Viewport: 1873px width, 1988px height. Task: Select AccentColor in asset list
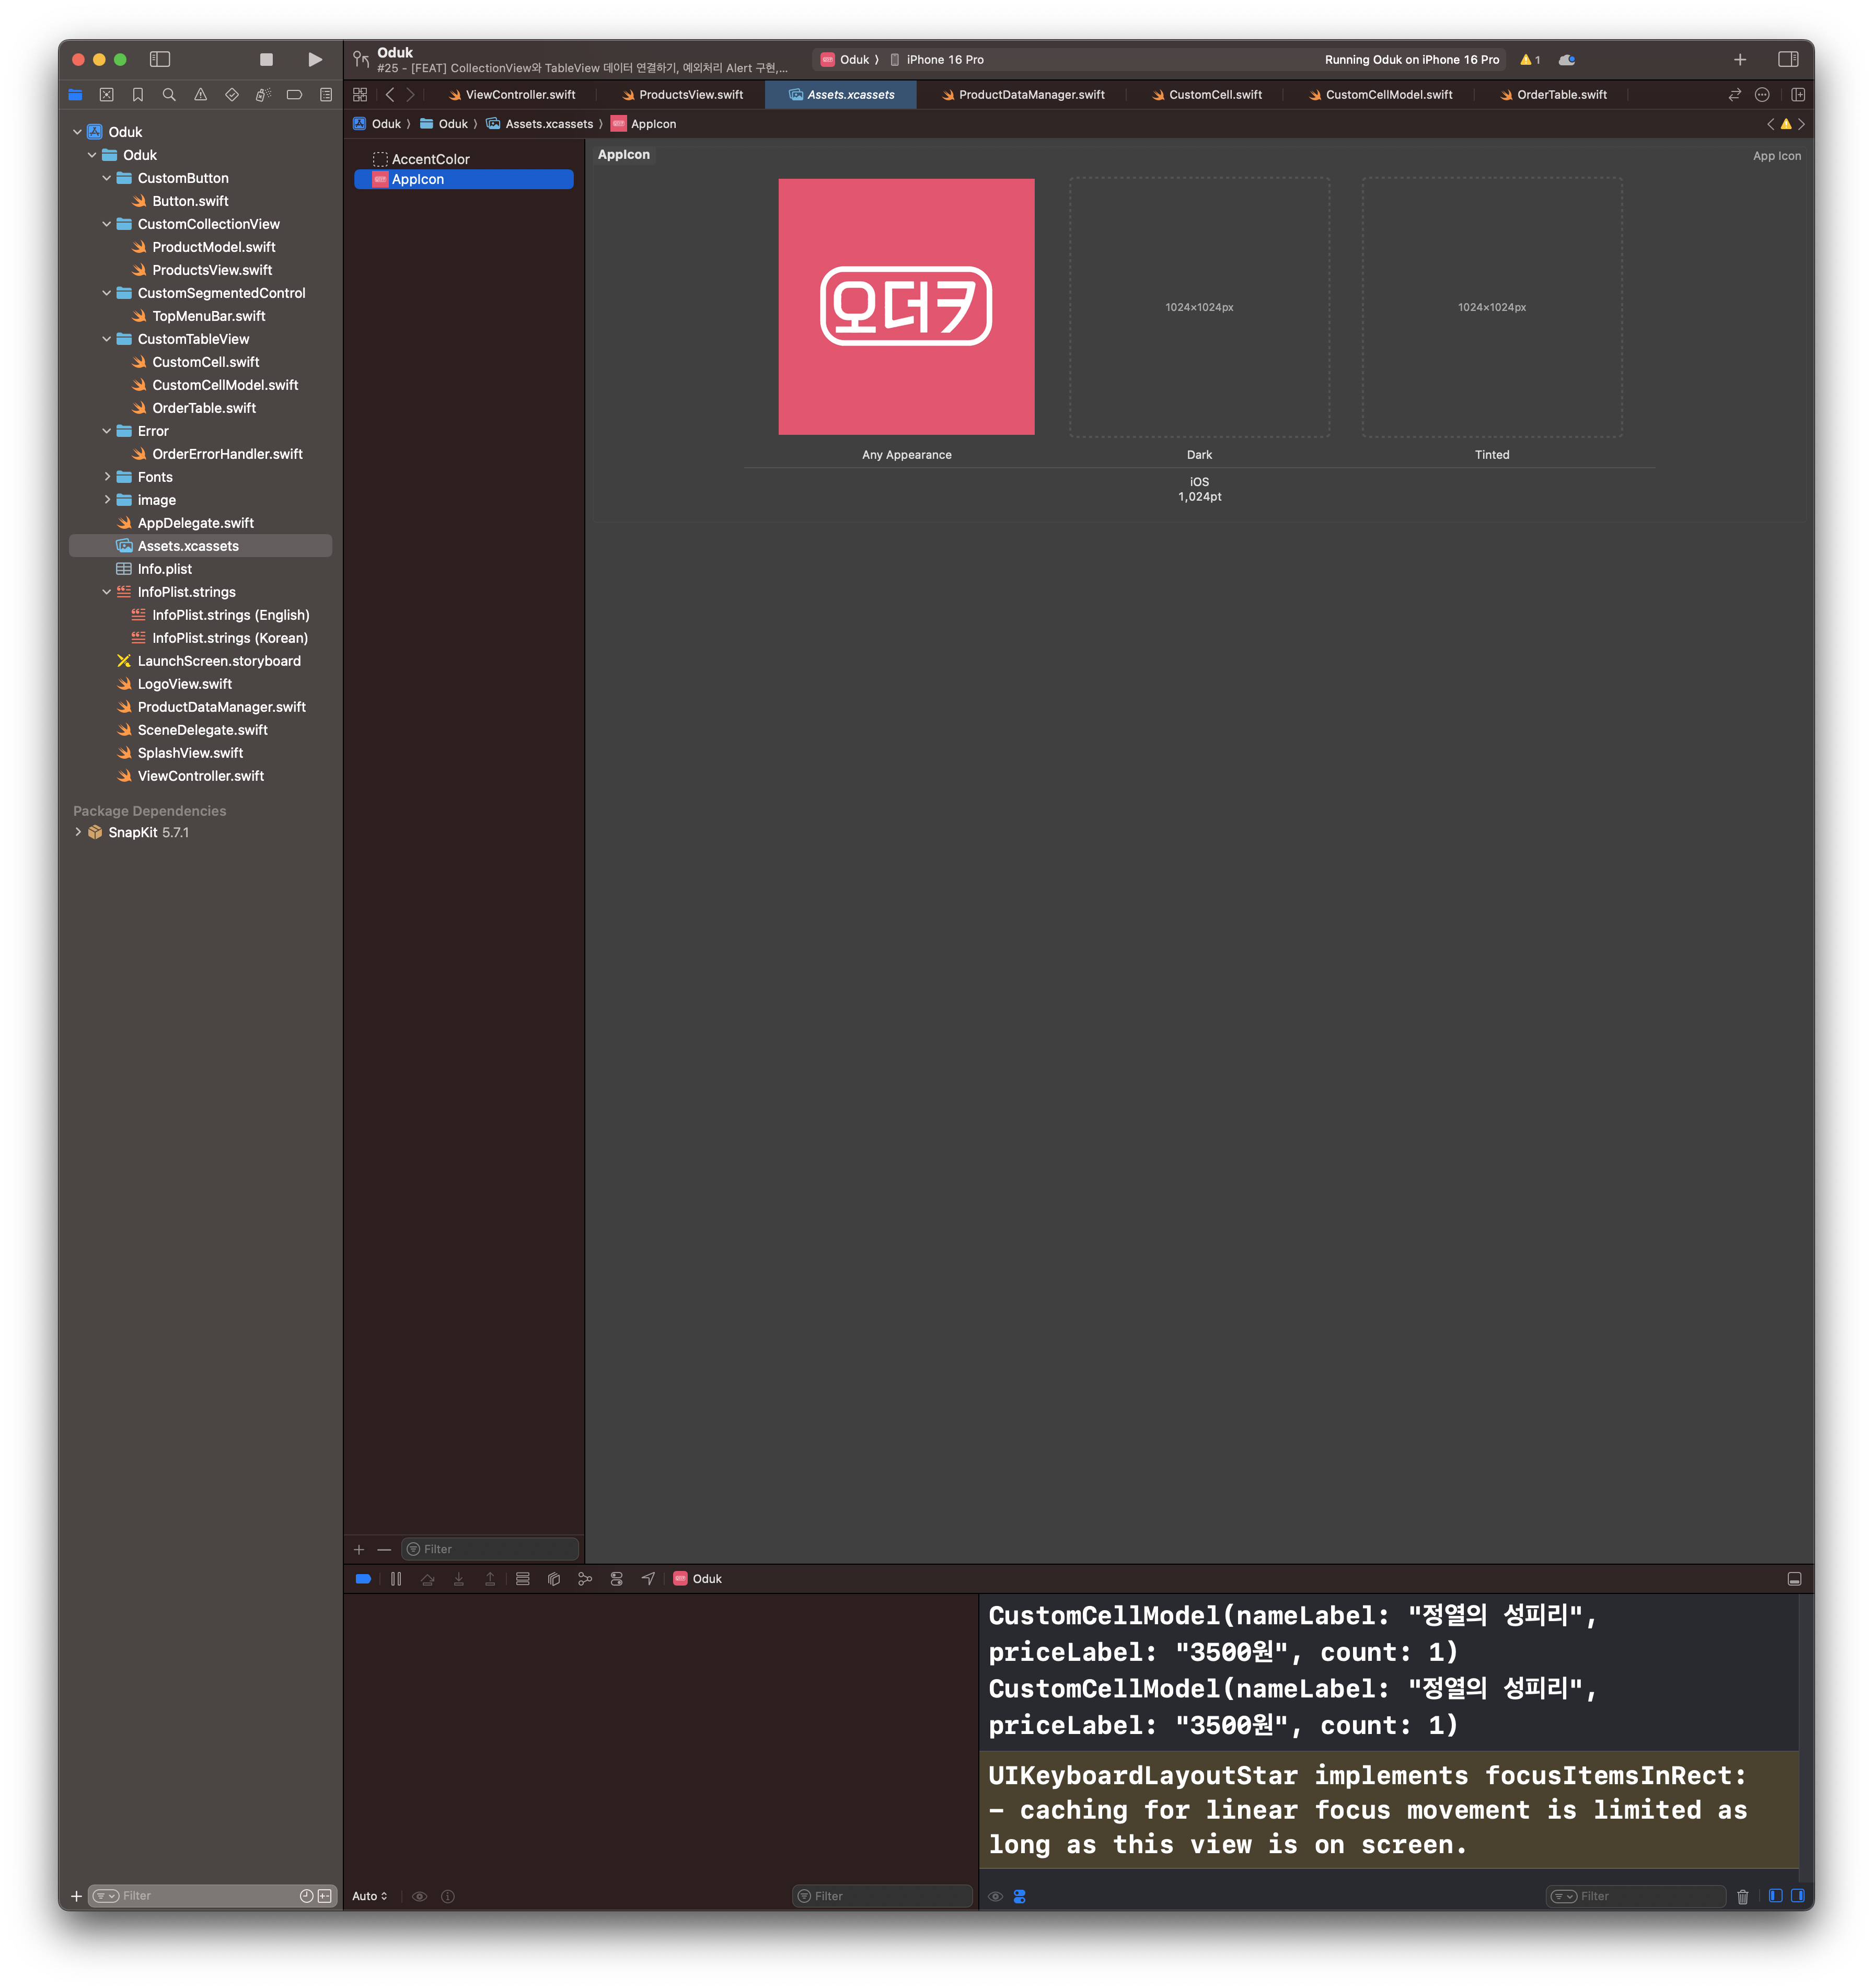pos(430,159)
